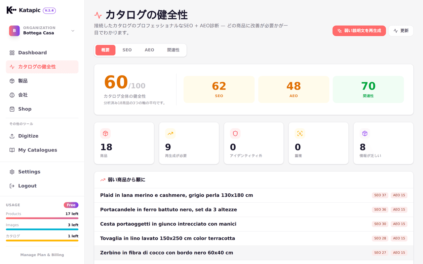The width and height of the screenshot is (423, 264).
Task: Click the V.2.6 version badge
Action: tap(49, 11)
